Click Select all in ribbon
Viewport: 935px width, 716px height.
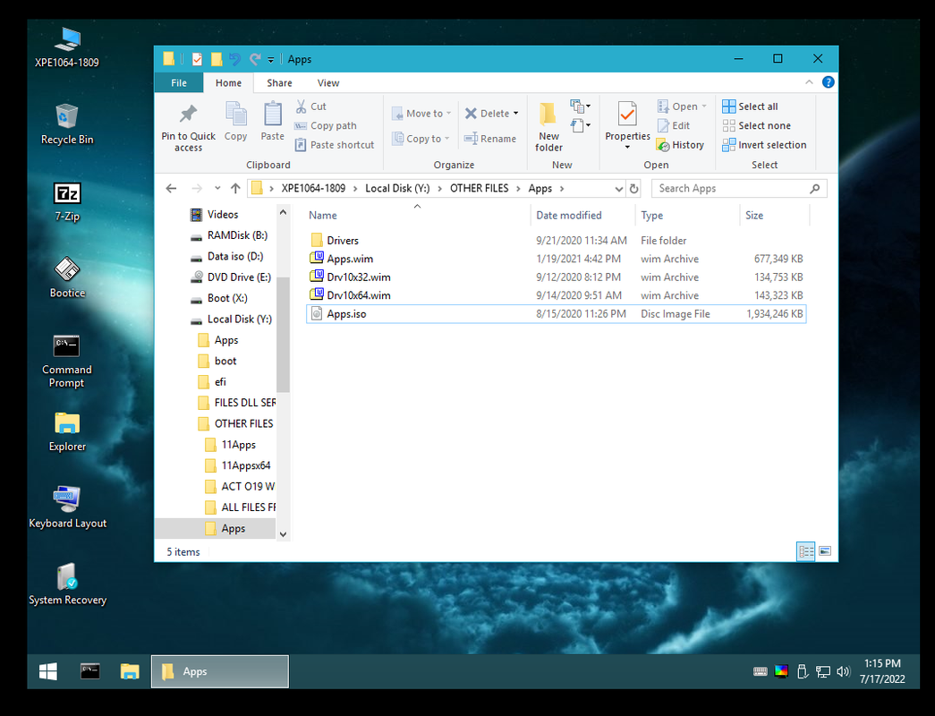click(x=750, y=107)
